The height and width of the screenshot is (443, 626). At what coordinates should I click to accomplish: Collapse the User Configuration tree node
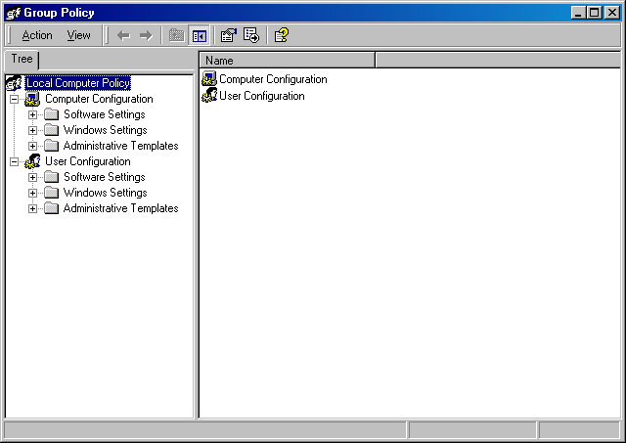click(14, 161)
